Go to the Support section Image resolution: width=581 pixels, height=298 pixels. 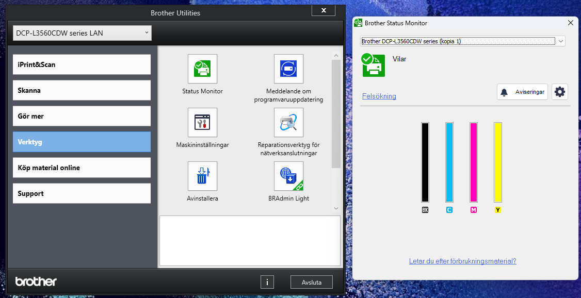coord(82,193)
